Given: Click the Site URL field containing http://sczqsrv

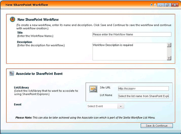Looking at the screenshot, I should 143,88.
